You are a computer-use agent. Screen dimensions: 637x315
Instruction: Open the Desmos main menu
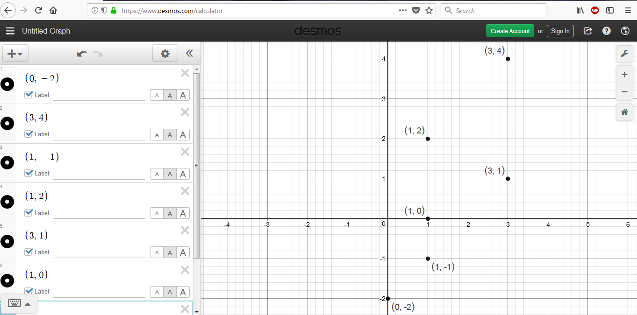pyautogui.click(x=10, y=31)
